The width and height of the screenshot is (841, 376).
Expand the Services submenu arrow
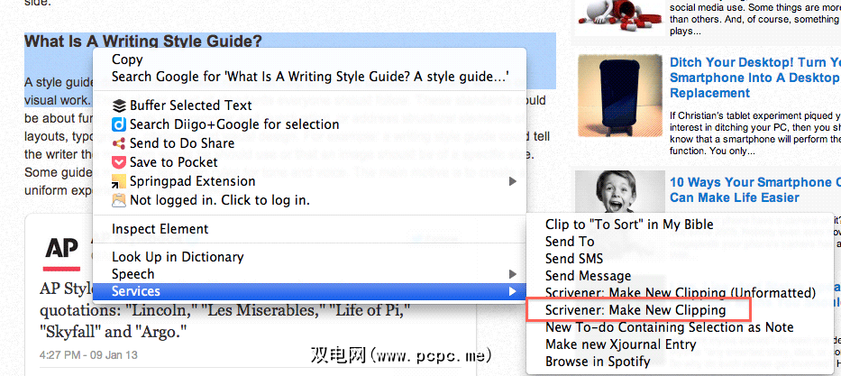pos(513,292)
